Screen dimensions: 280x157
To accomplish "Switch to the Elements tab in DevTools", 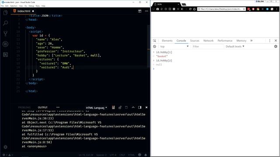I will pyautogui.click(x=167, y=41).
